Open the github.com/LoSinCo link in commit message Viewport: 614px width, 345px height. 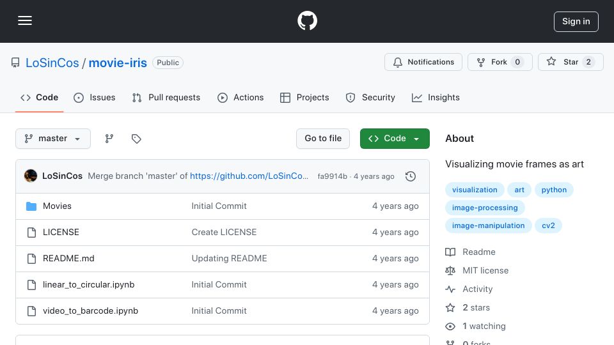click(249, 176)
